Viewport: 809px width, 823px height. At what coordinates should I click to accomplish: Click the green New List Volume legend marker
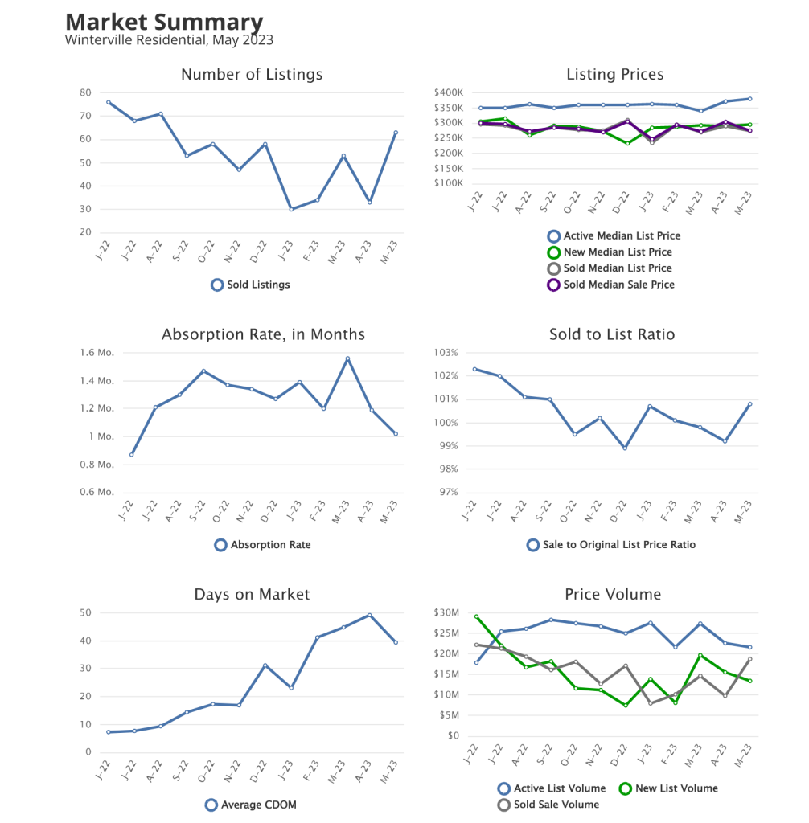tap(624, 788)
